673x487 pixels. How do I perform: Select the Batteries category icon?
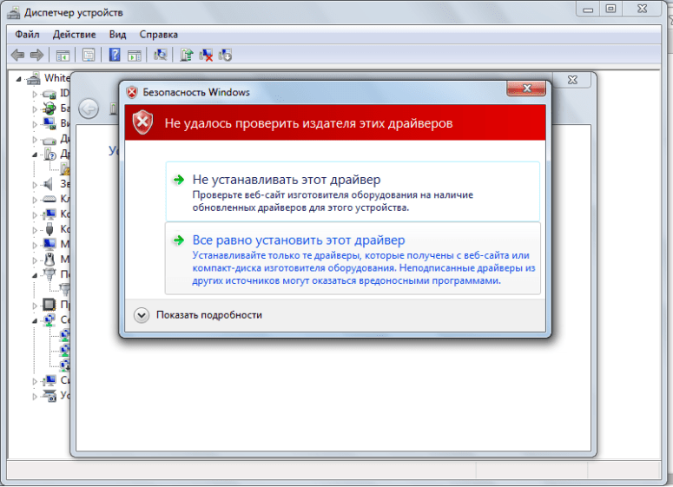pos(49,109)
